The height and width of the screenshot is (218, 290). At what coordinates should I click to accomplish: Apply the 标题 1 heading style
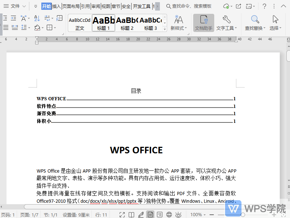103,23
